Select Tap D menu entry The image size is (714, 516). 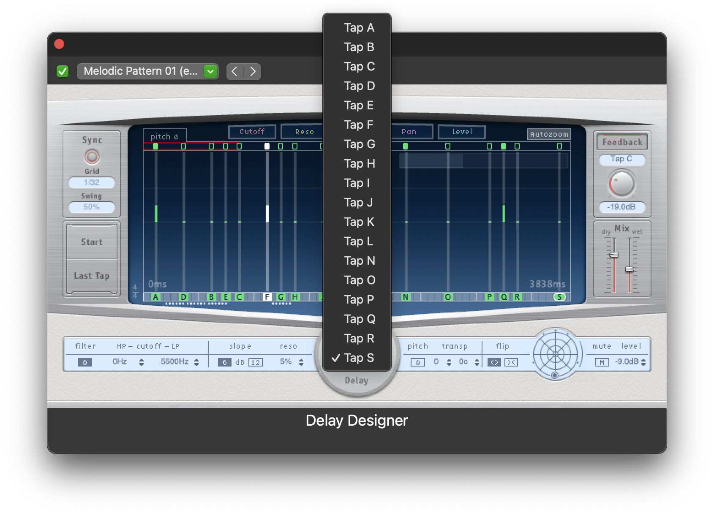click(x=357, y=86)
